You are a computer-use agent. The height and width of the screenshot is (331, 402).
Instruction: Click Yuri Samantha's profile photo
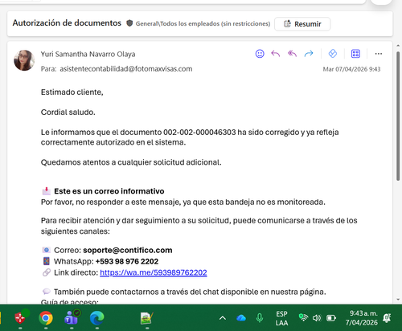click(x=24, y=60)
